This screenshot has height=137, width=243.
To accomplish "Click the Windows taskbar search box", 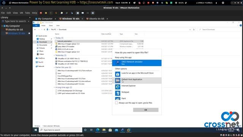I will pos(60,130).
